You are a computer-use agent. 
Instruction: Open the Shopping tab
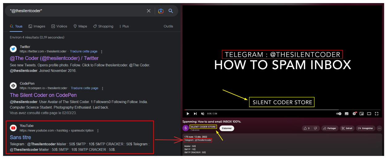pos(103,26)
